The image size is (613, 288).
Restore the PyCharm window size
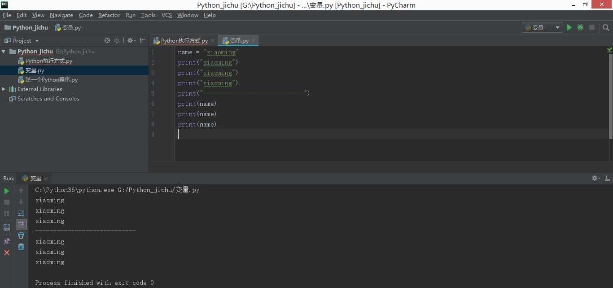[x=585, y=4]
